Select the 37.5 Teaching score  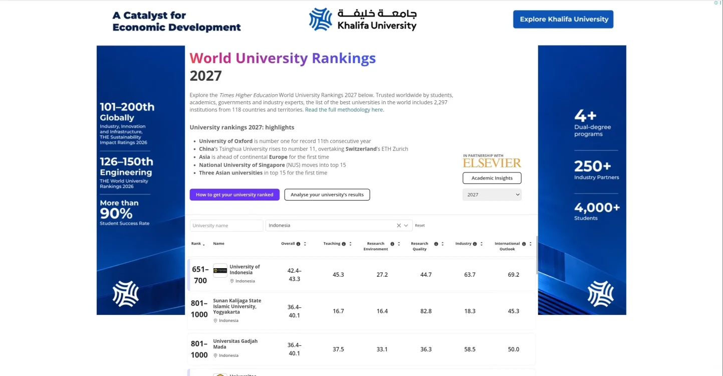click(x=338, y=349)
